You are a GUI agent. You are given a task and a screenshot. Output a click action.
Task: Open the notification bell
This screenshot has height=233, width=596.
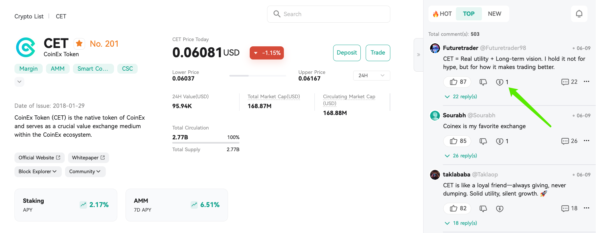(579, 14)
